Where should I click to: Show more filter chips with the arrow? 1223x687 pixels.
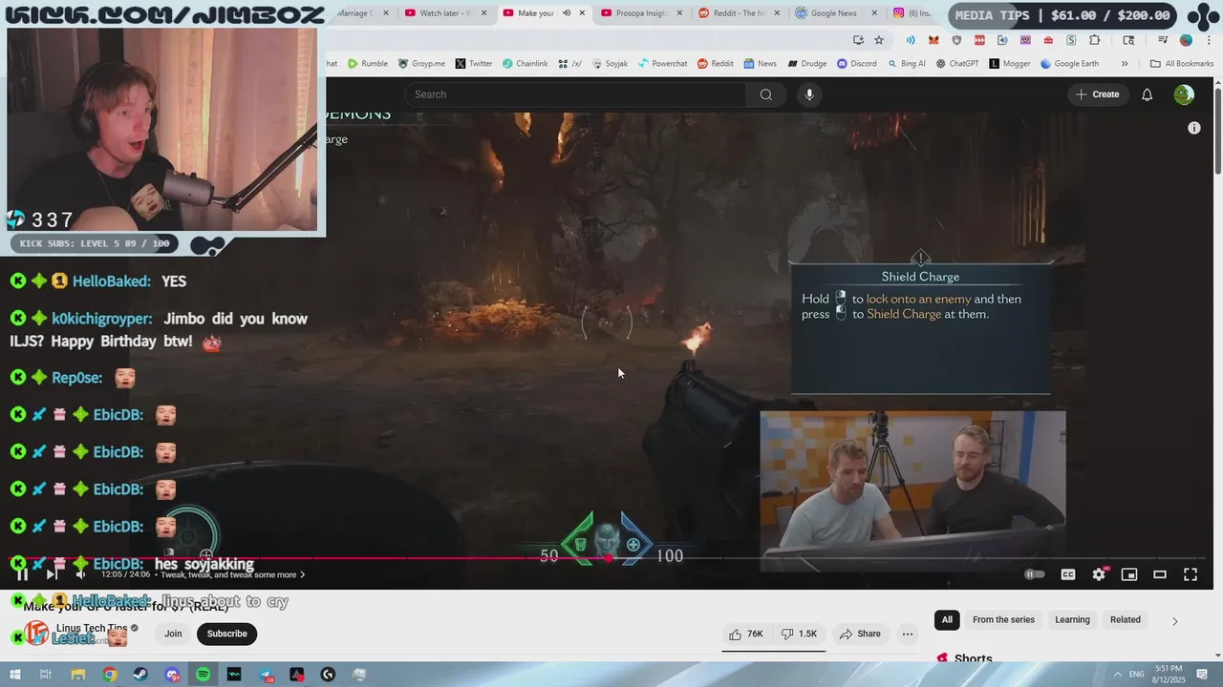point(1174,620)
